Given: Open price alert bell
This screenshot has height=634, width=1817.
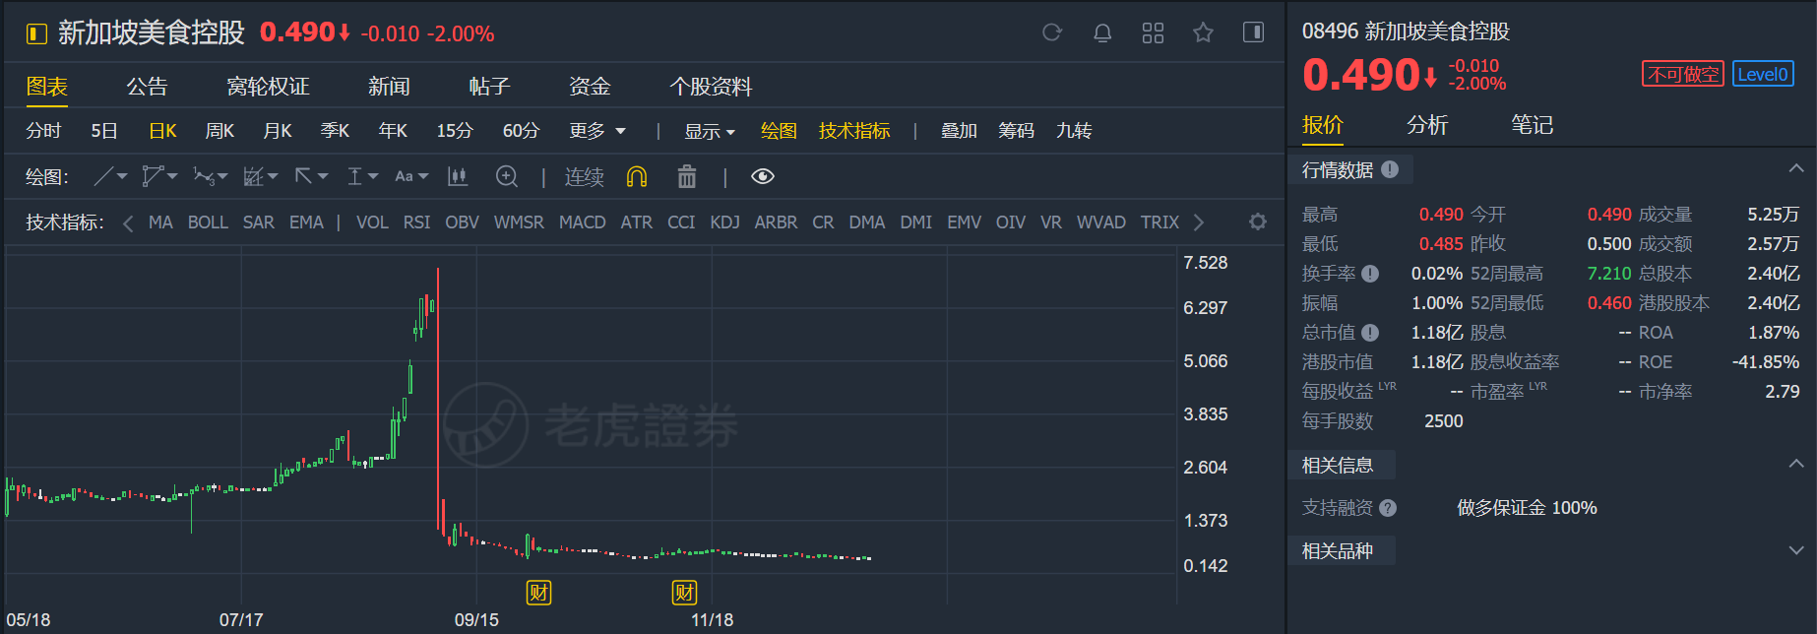Looking at the screenshot, I should [x=1102, y=32].
